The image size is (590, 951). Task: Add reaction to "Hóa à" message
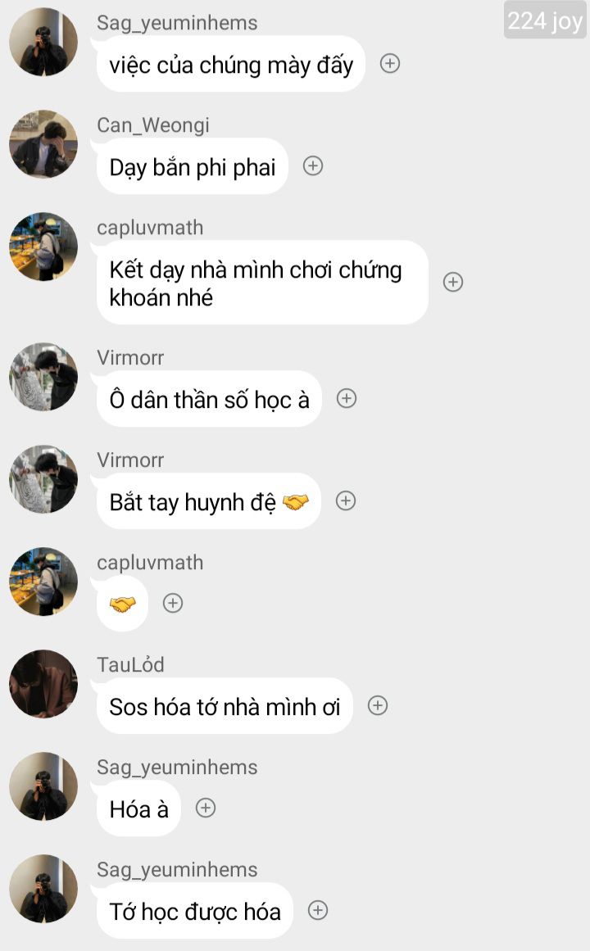(x=205, y=808)
